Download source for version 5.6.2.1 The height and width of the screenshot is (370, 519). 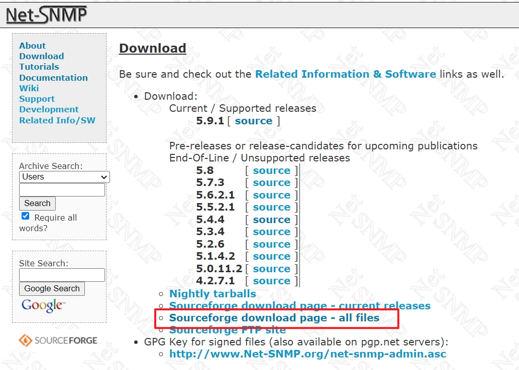(x=272, y=195)
